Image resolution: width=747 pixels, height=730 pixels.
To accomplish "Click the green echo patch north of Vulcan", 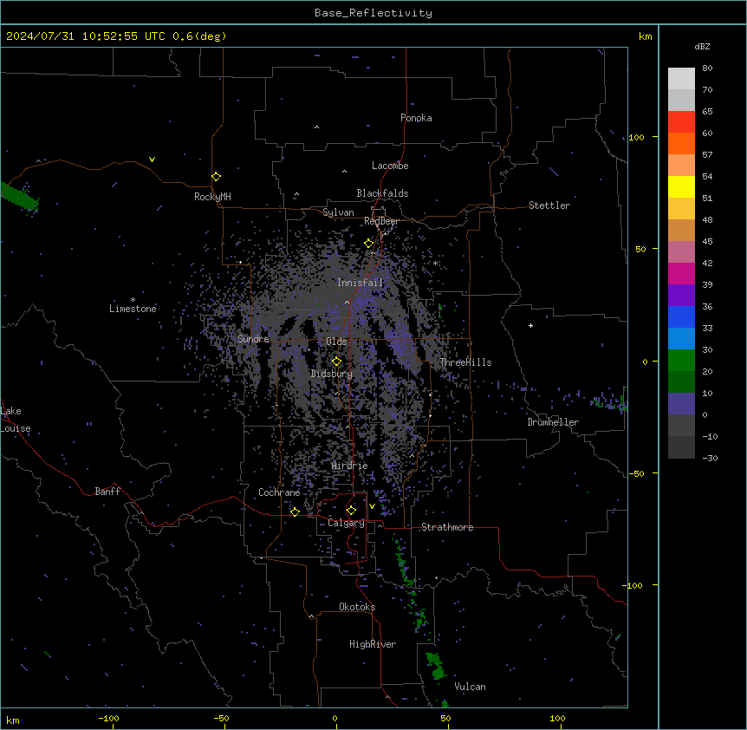I will pyautogui.click(x=436, y=666).
